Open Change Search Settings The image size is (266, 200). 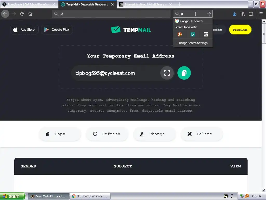[192, 43]
